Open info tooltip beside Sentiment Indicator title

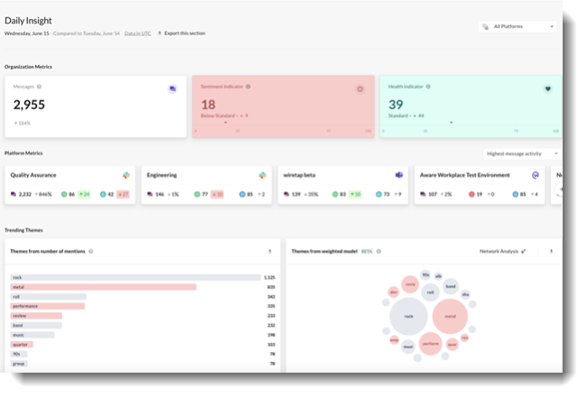point(248,87)
